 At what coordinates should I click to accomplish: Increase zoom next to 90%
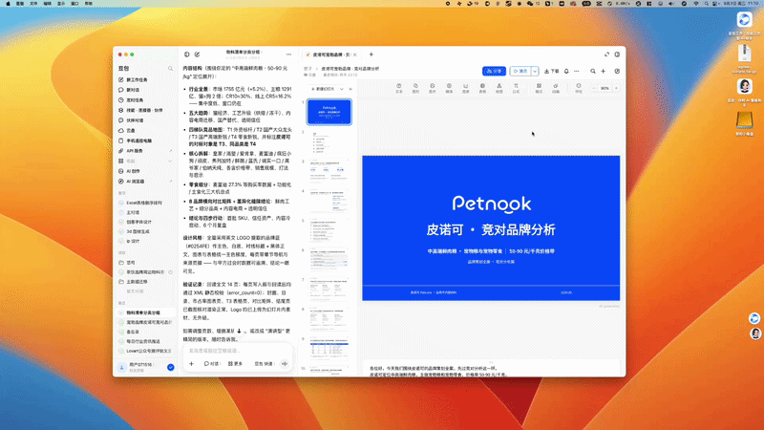(x=616, y=88)
